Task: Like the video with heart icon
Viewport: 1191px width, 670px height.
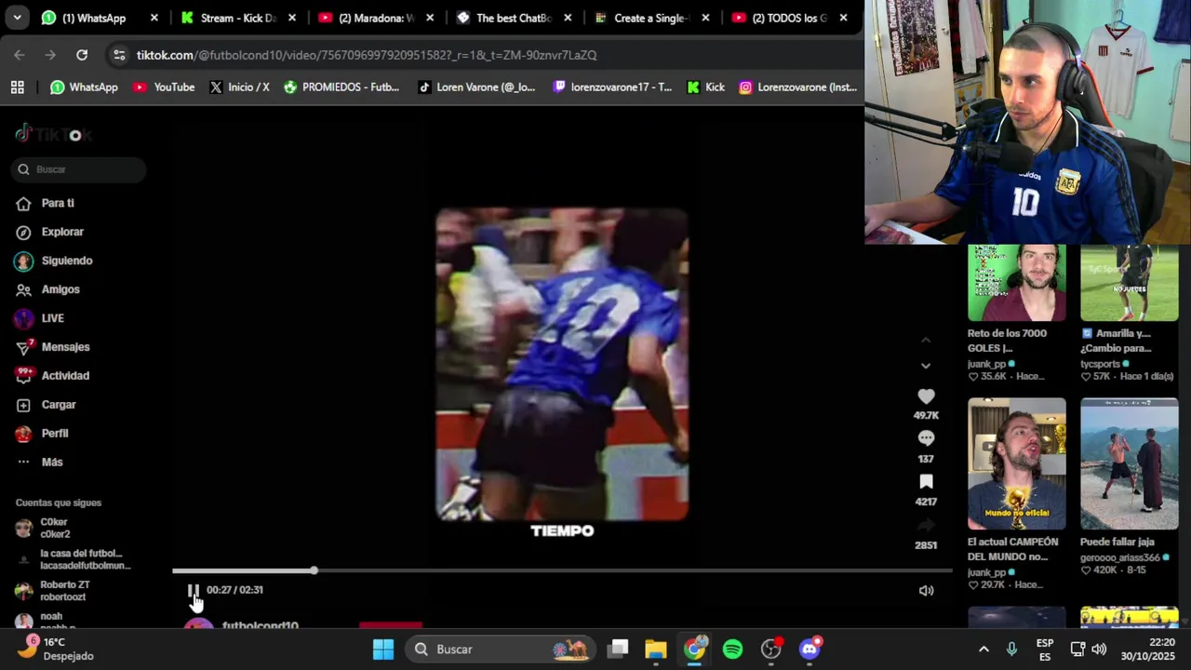Action: 926,396
